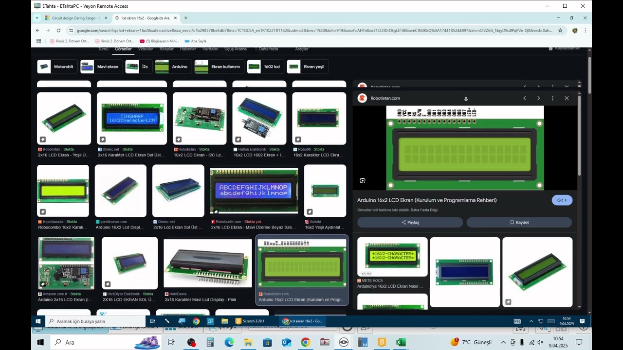
Task: Open the Daha Fazla Bilgi copyright link
Action: coord(424,210)
